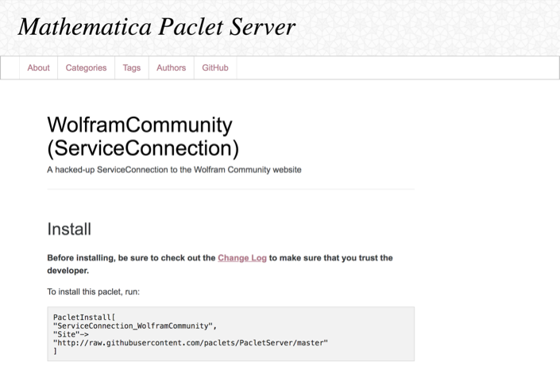Image resolution: width=560 pixels, height=370 pixels.
Task: Click the WolframCommunity (ServiceConnection) heading
Action: [143, 137]
